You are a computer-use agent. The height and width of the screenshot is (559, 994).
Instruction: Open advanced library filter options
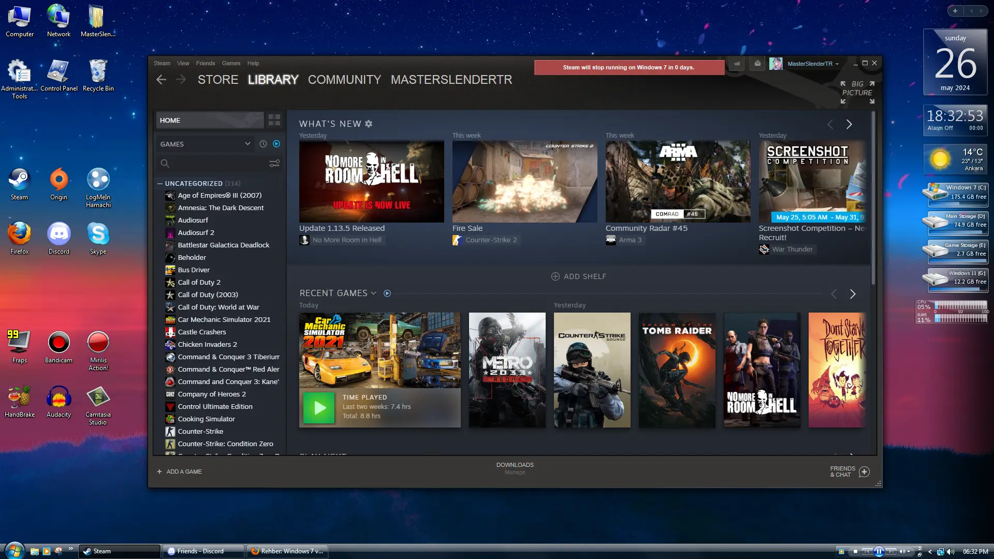274,163
